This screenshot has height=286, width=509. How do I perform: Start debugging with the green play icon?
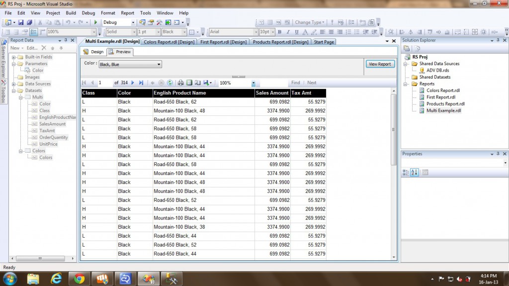tap(95, 22)
